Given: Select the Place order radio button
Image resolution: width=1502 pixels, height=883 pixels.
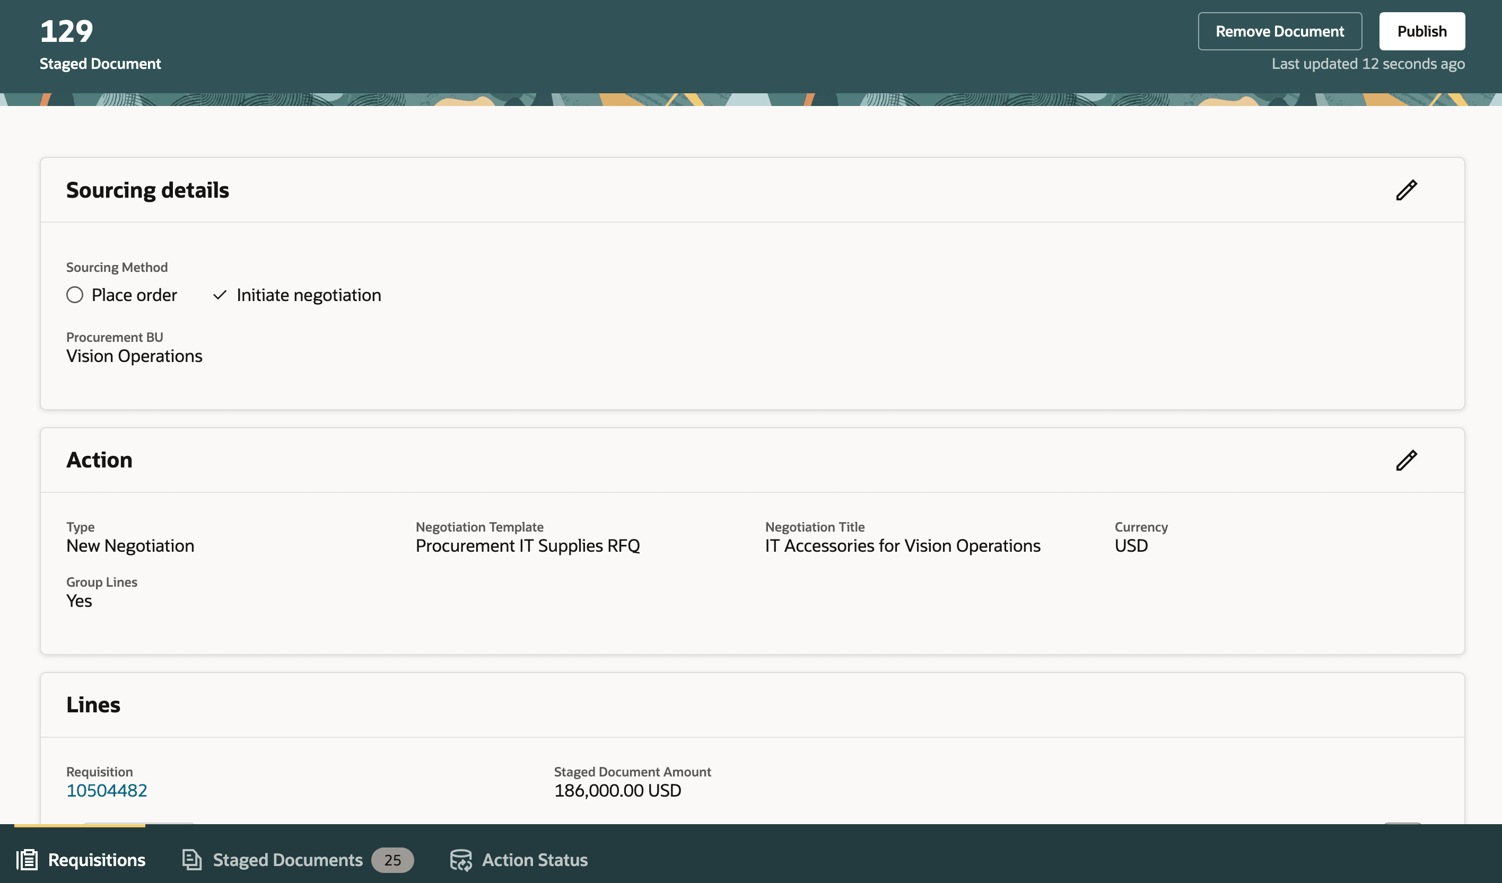Looking at the screenshot, I should tap(74, 295).
